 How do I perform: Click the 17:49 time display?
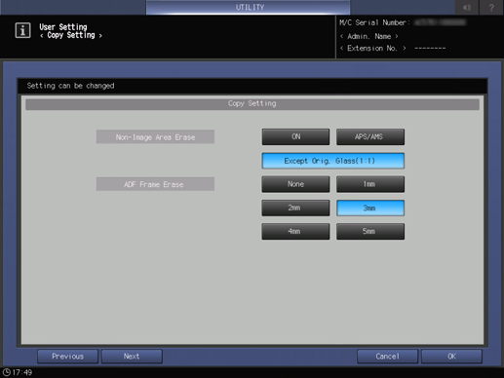click(x=22, y=372)
